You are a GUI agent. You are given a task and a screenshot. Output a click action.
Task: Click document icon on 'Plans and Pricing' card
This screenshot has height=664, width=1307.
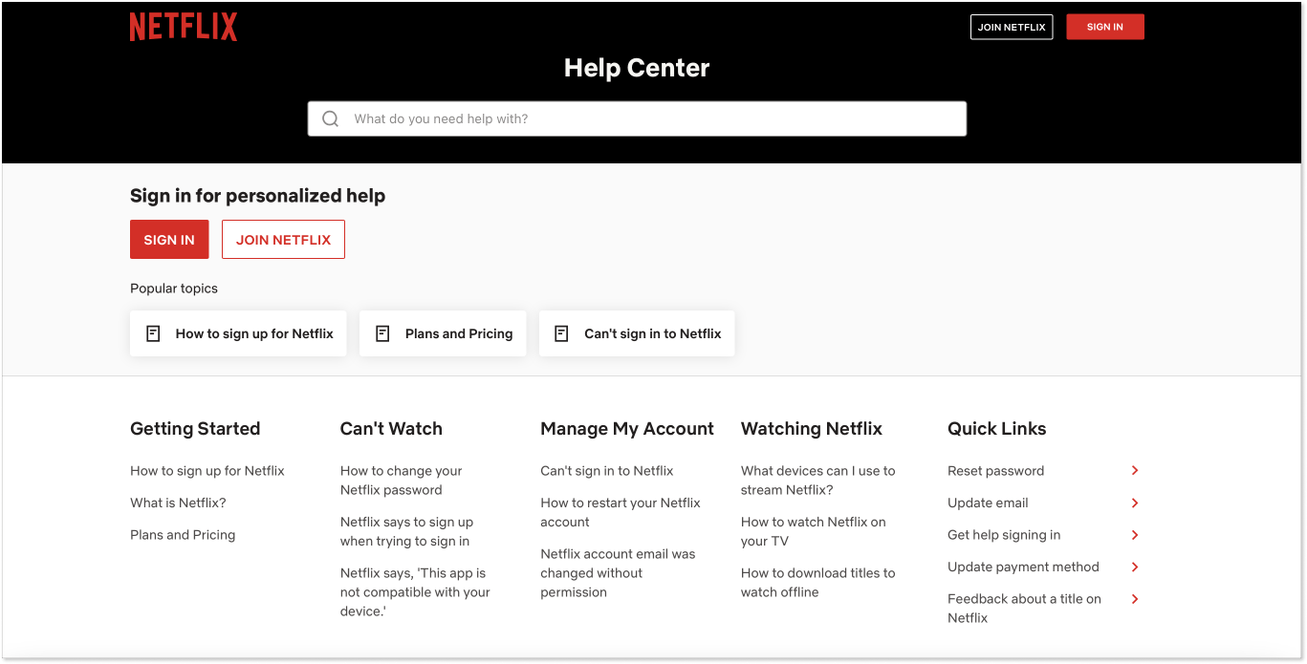tap(382, 333)
